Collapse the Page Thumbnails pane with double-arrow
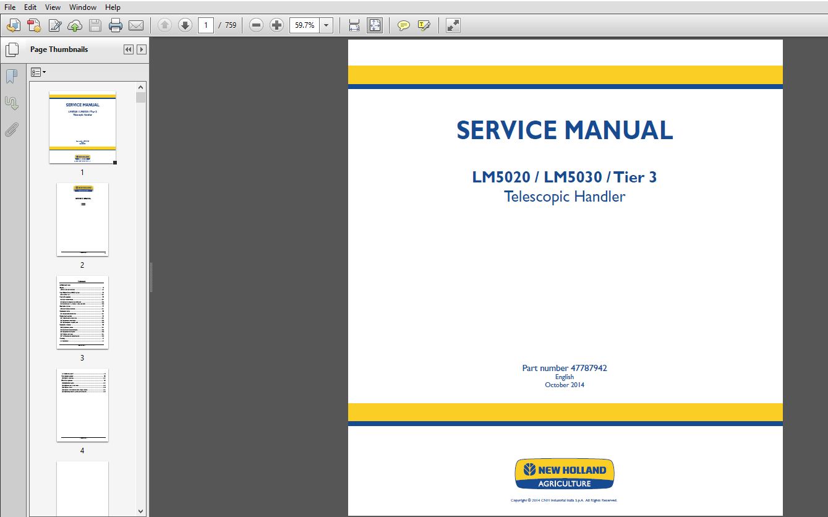The height and width of the screenshot is (517, 828). click(129, 49)
